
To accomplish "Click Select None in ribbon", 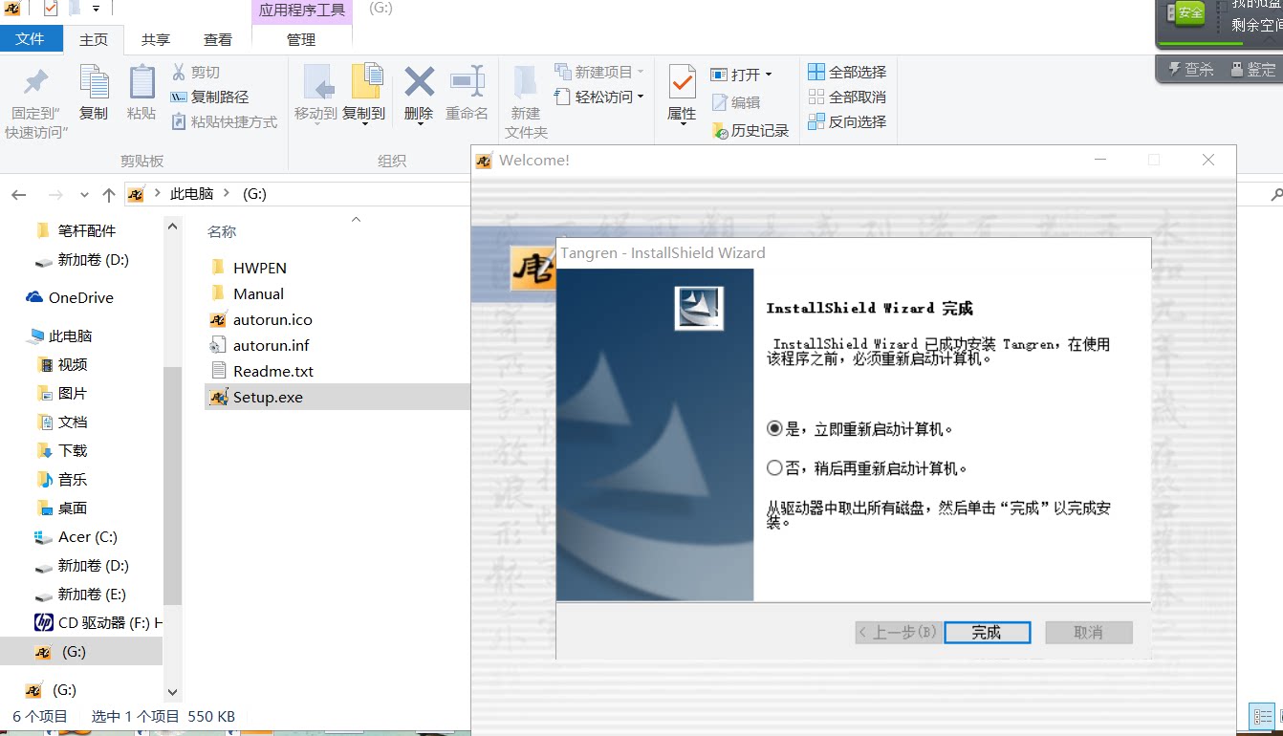I will pyautogui.click(x=847, y=97).
